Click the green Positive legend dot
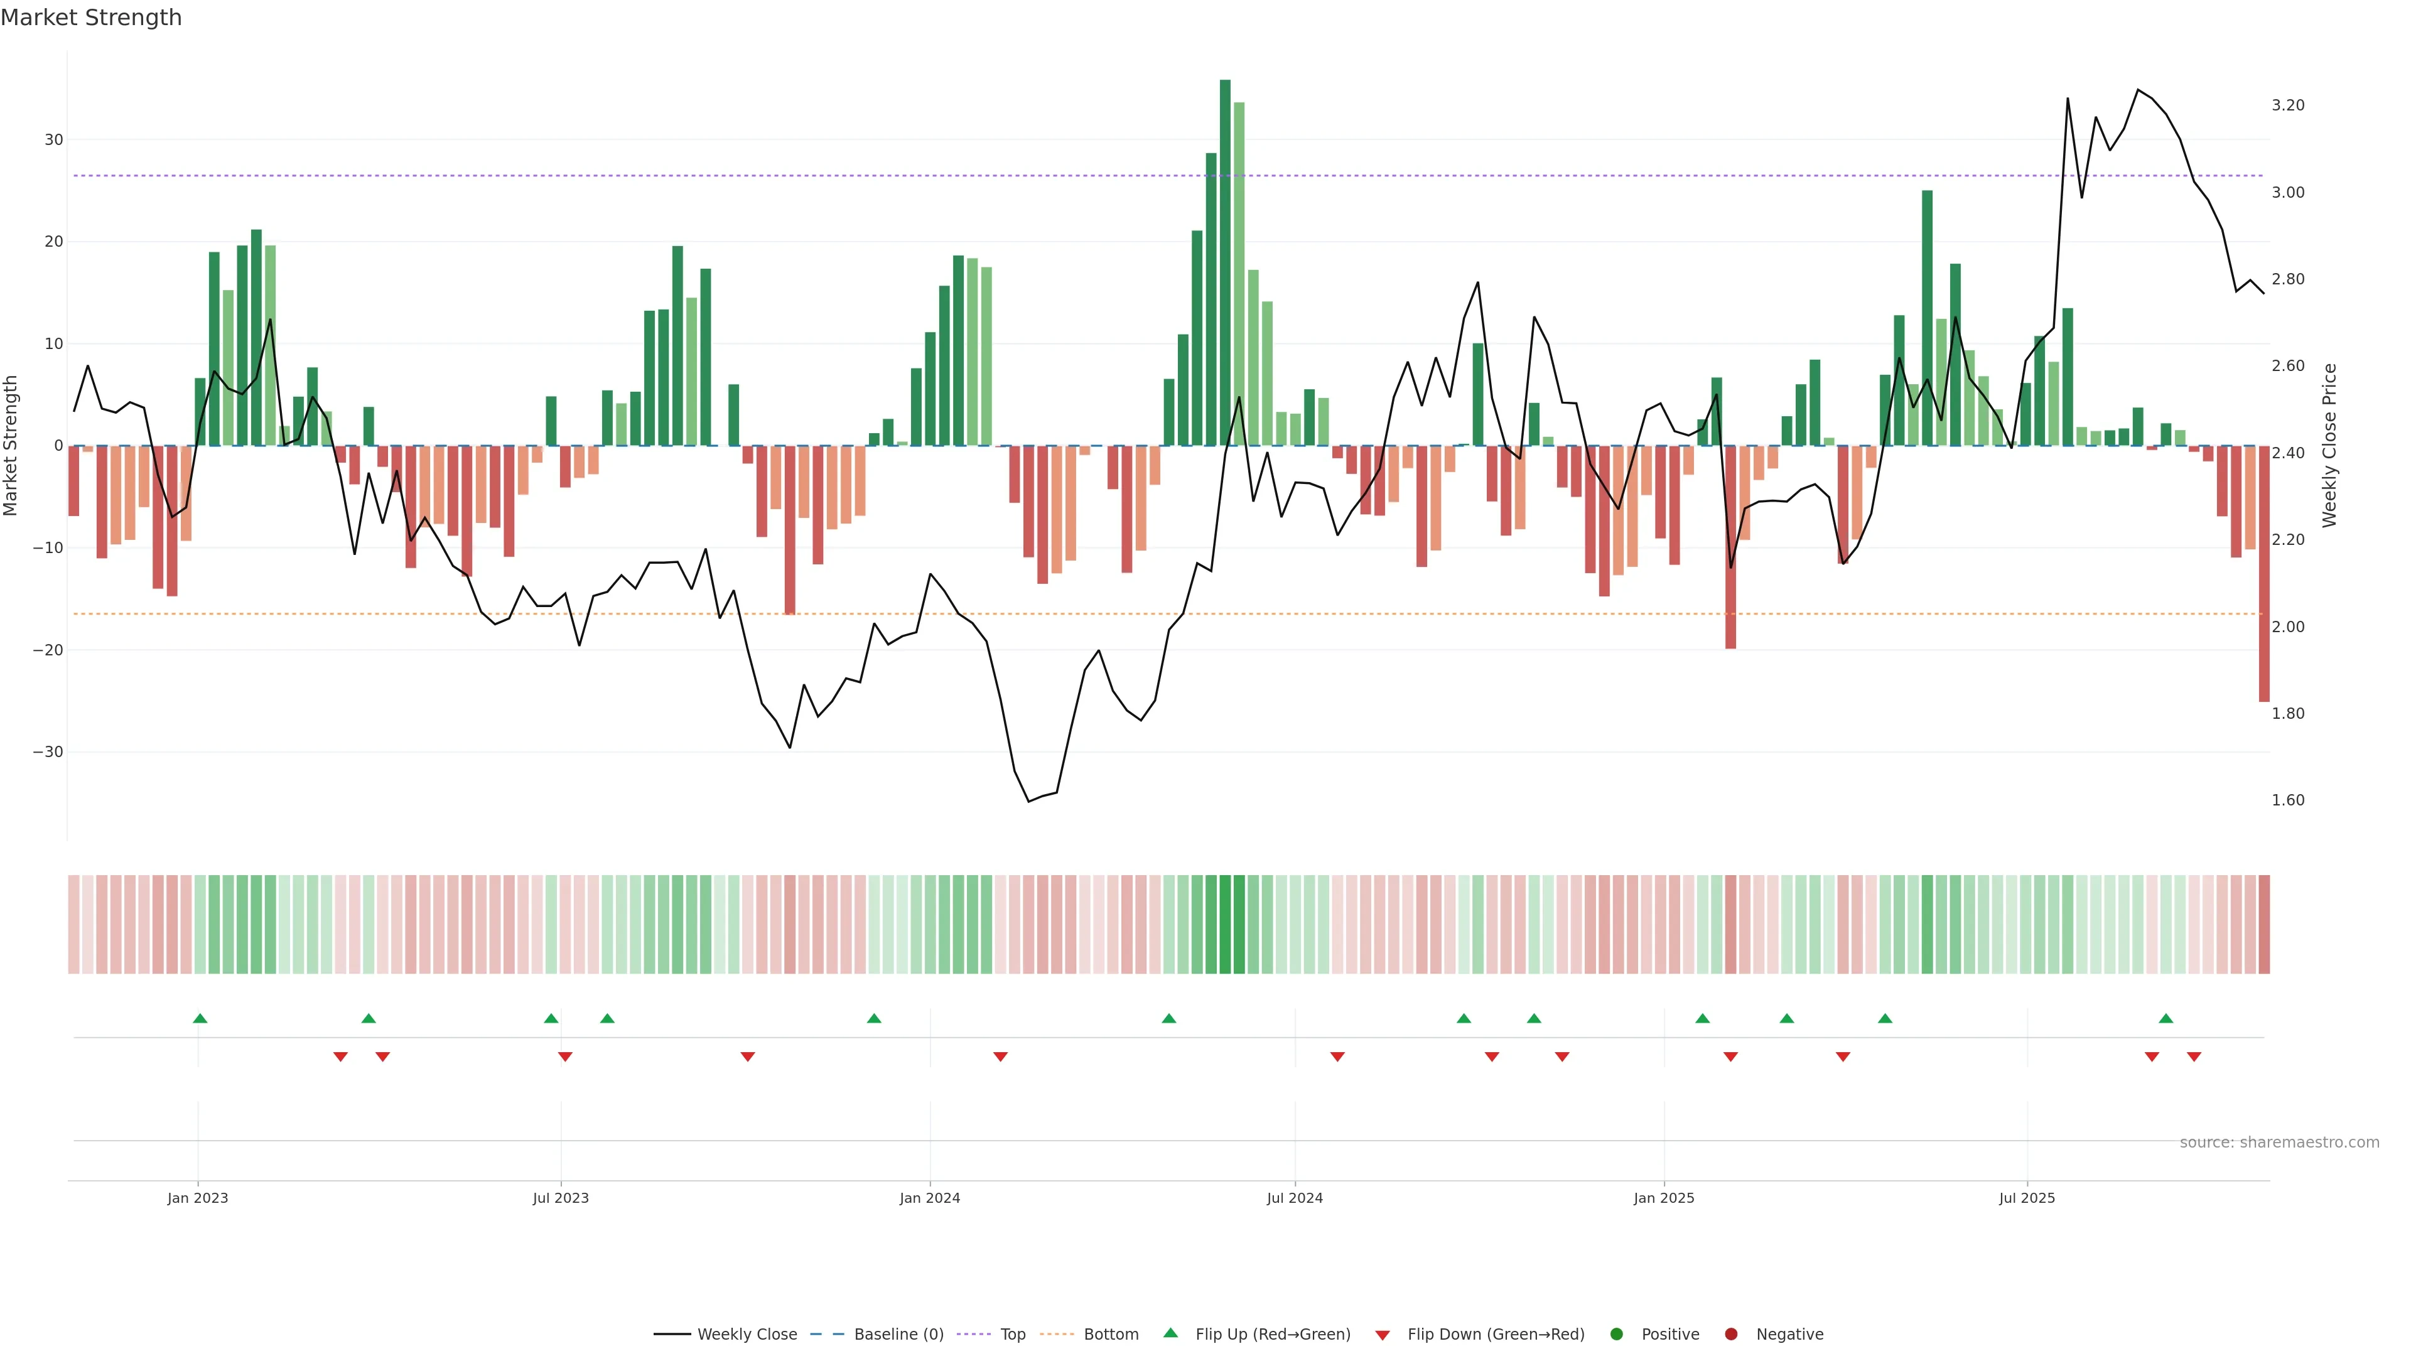The width and height of the screenshot is (2411, 1356). [x=1616, y=1333]
